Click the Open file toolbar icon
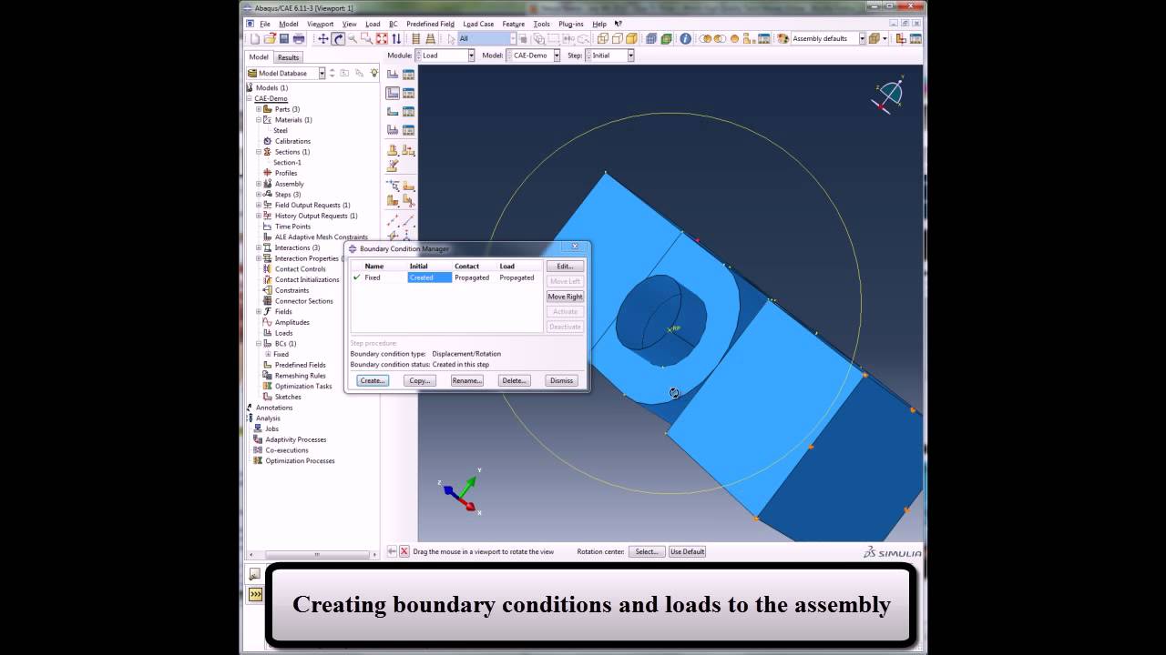The width and height of the screenshot is (1166, 655). point(270,38)
